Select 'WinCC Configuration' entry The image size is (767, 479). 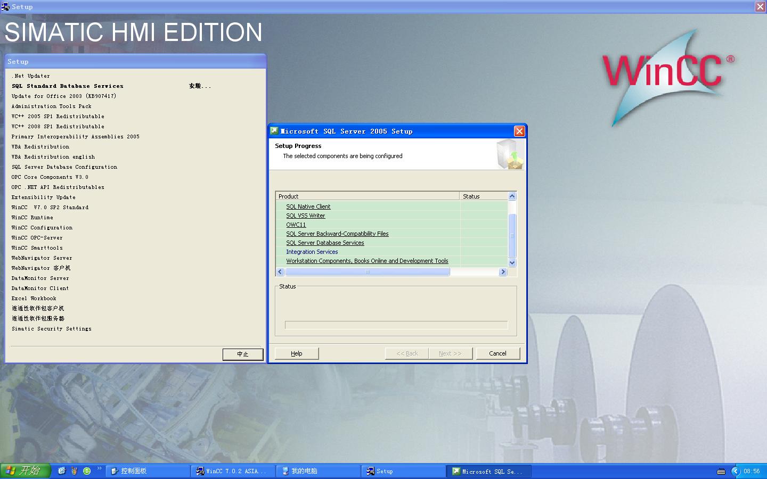tap(42, 228)
